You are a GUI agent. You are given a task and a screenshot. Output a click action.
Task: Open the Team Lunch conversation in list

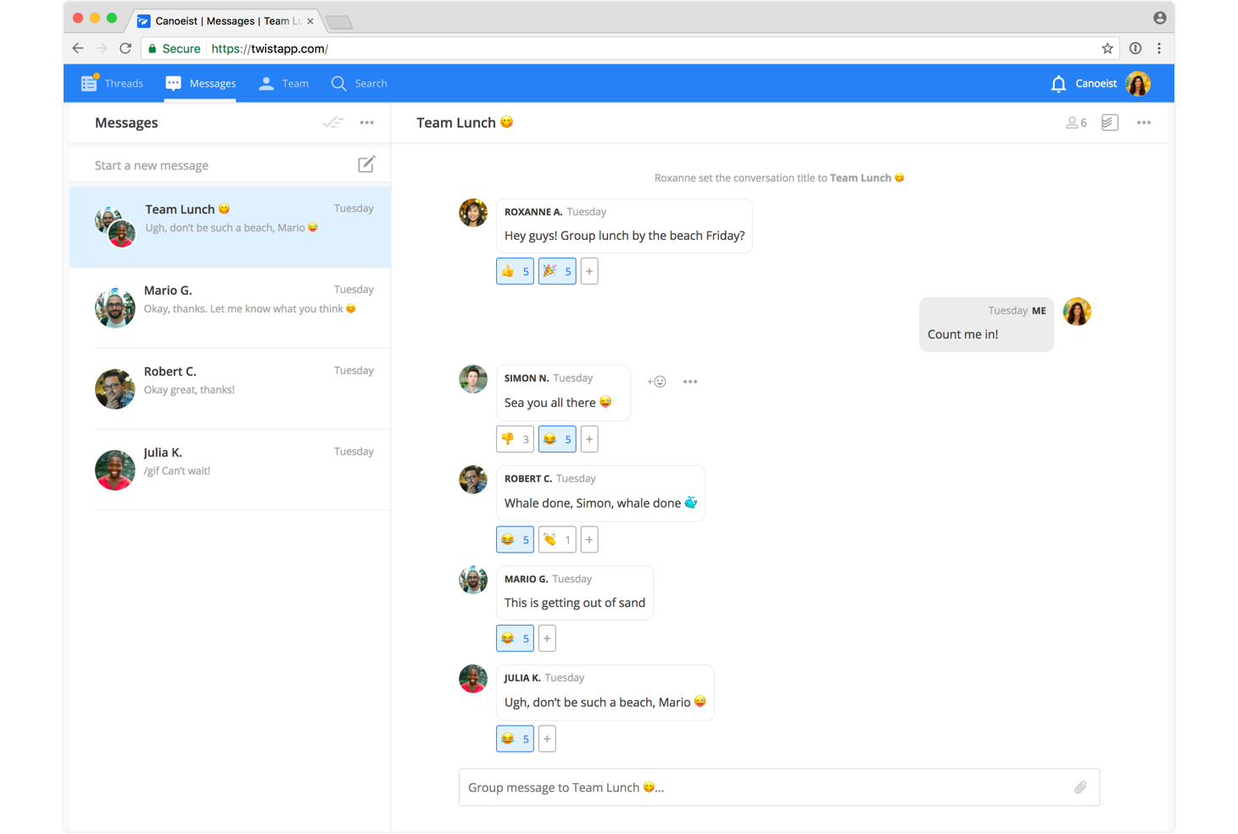(x=230, y=226)
